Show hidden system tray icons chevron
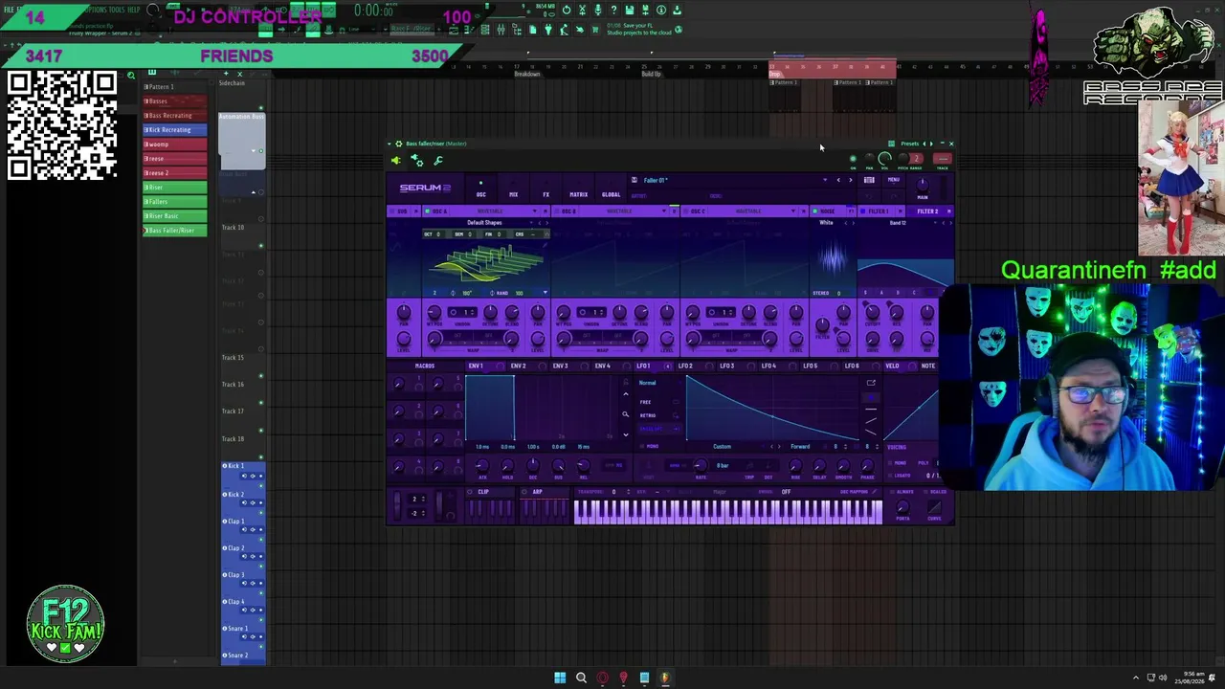Viewport: 1225px width, 689px height. coord(1136,678)
